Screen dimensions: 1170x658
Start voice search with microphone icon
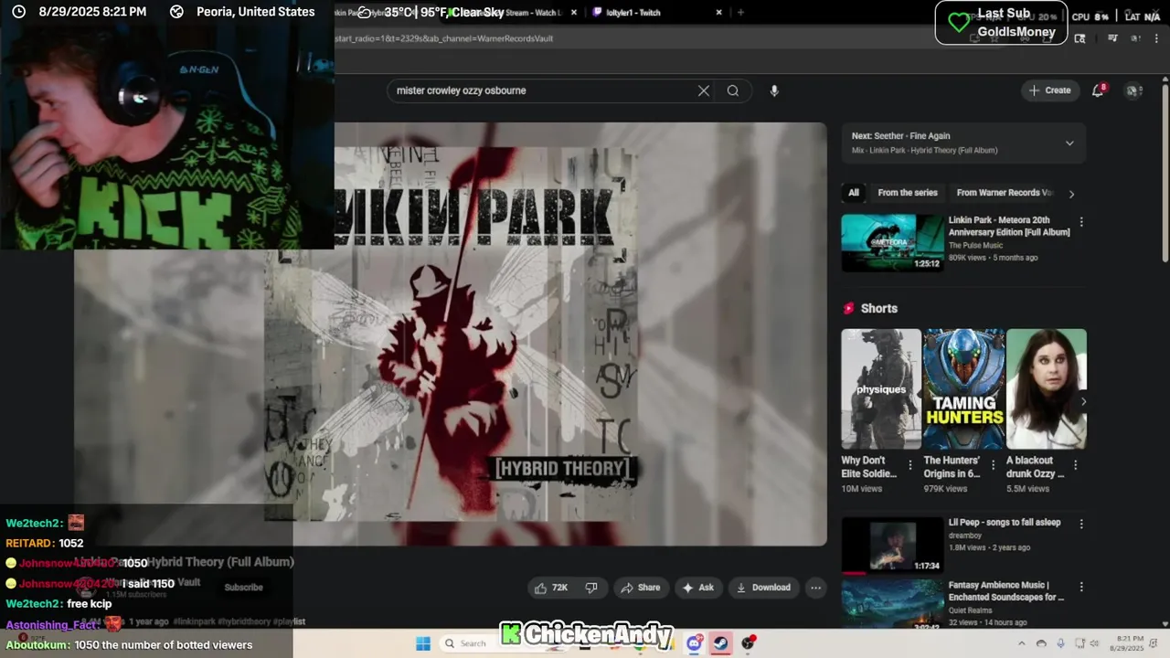pyautogui.click(x=774, y=90)
